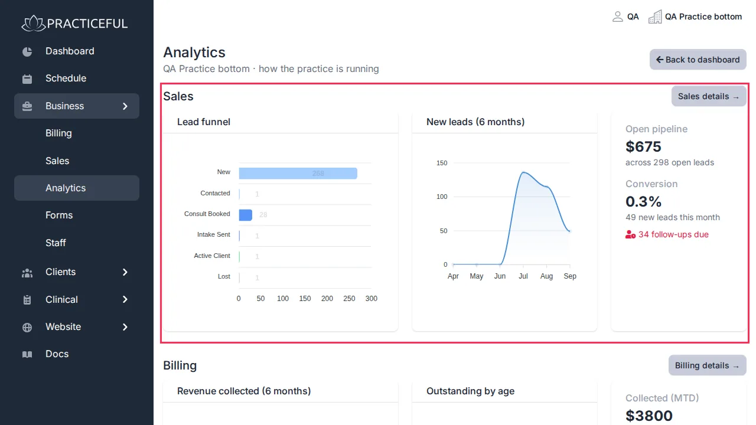Click the Outstanding by age title
756x425 pixels.
point(470,391)
